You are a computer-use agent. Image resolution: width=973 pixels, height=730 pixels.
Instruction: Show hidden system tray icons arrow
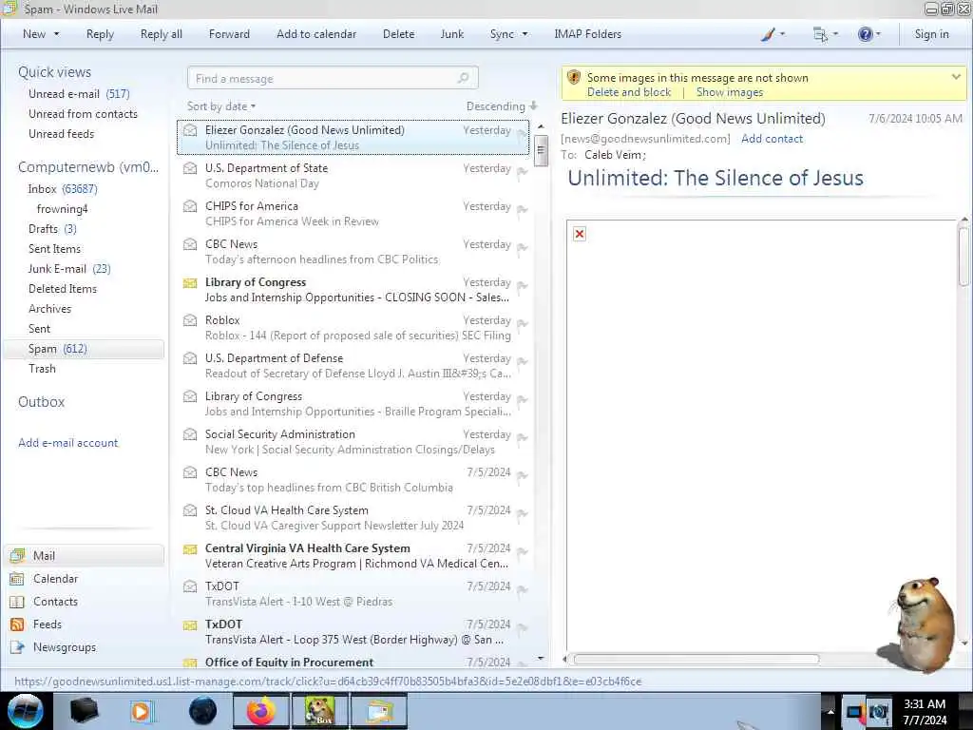830,711
